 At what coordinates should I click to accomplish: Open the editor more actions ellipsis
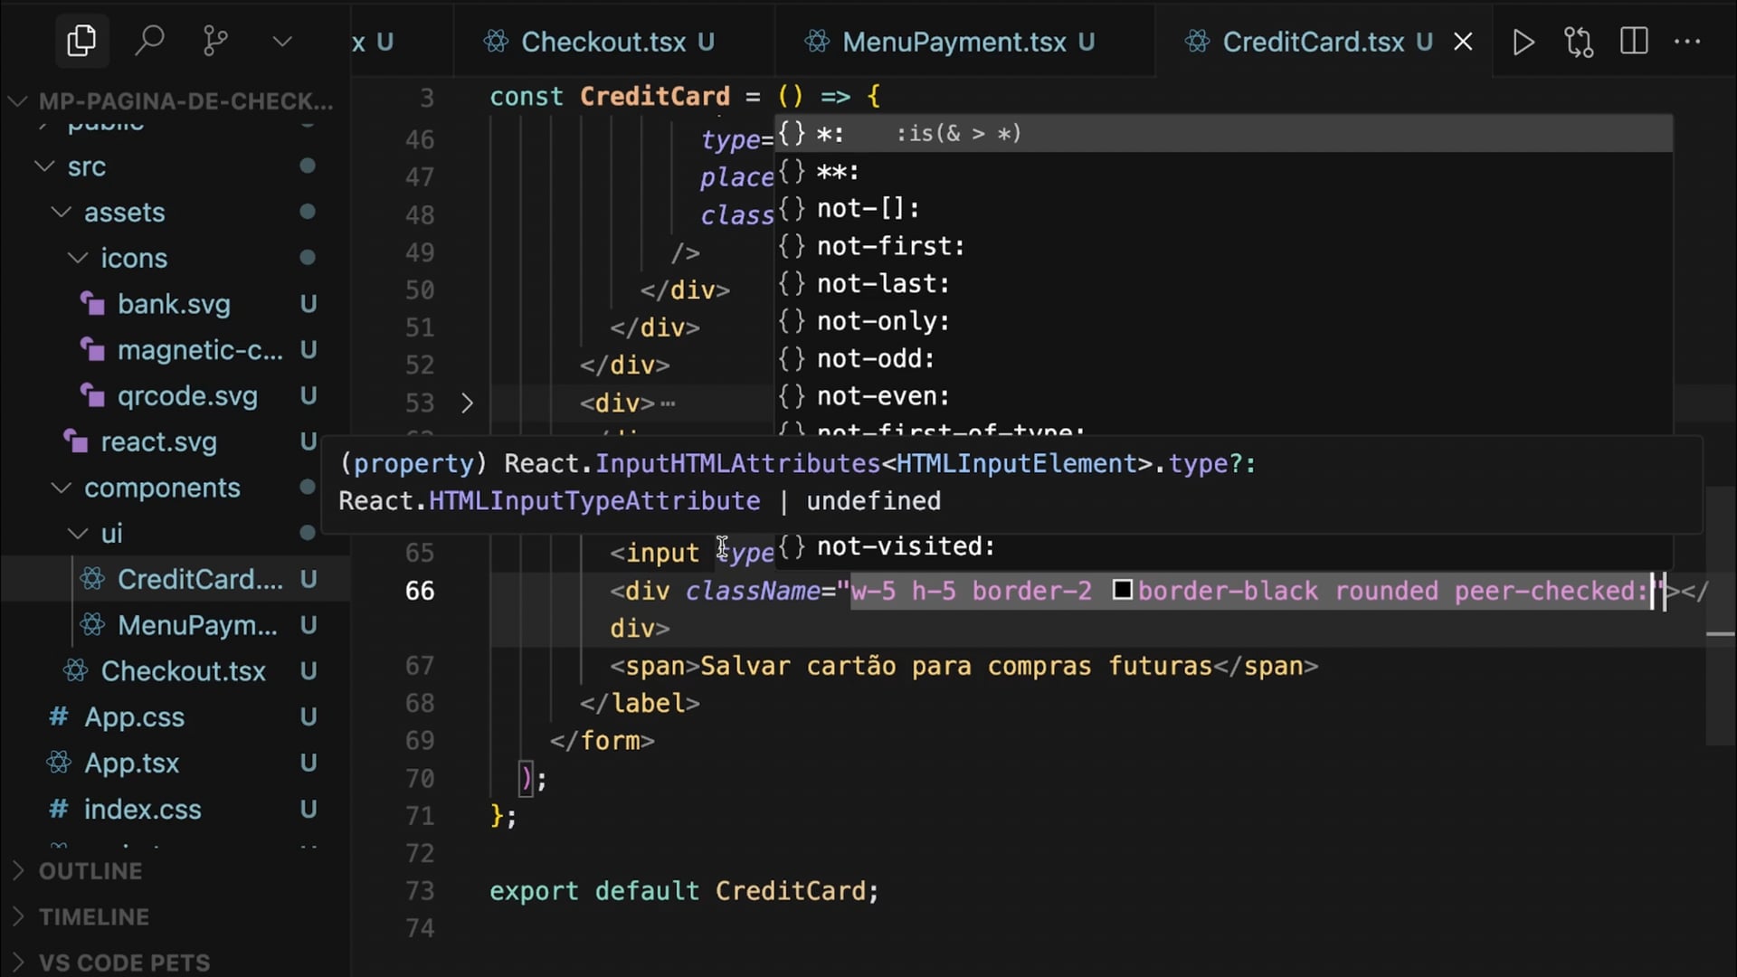click(1687, 42)
